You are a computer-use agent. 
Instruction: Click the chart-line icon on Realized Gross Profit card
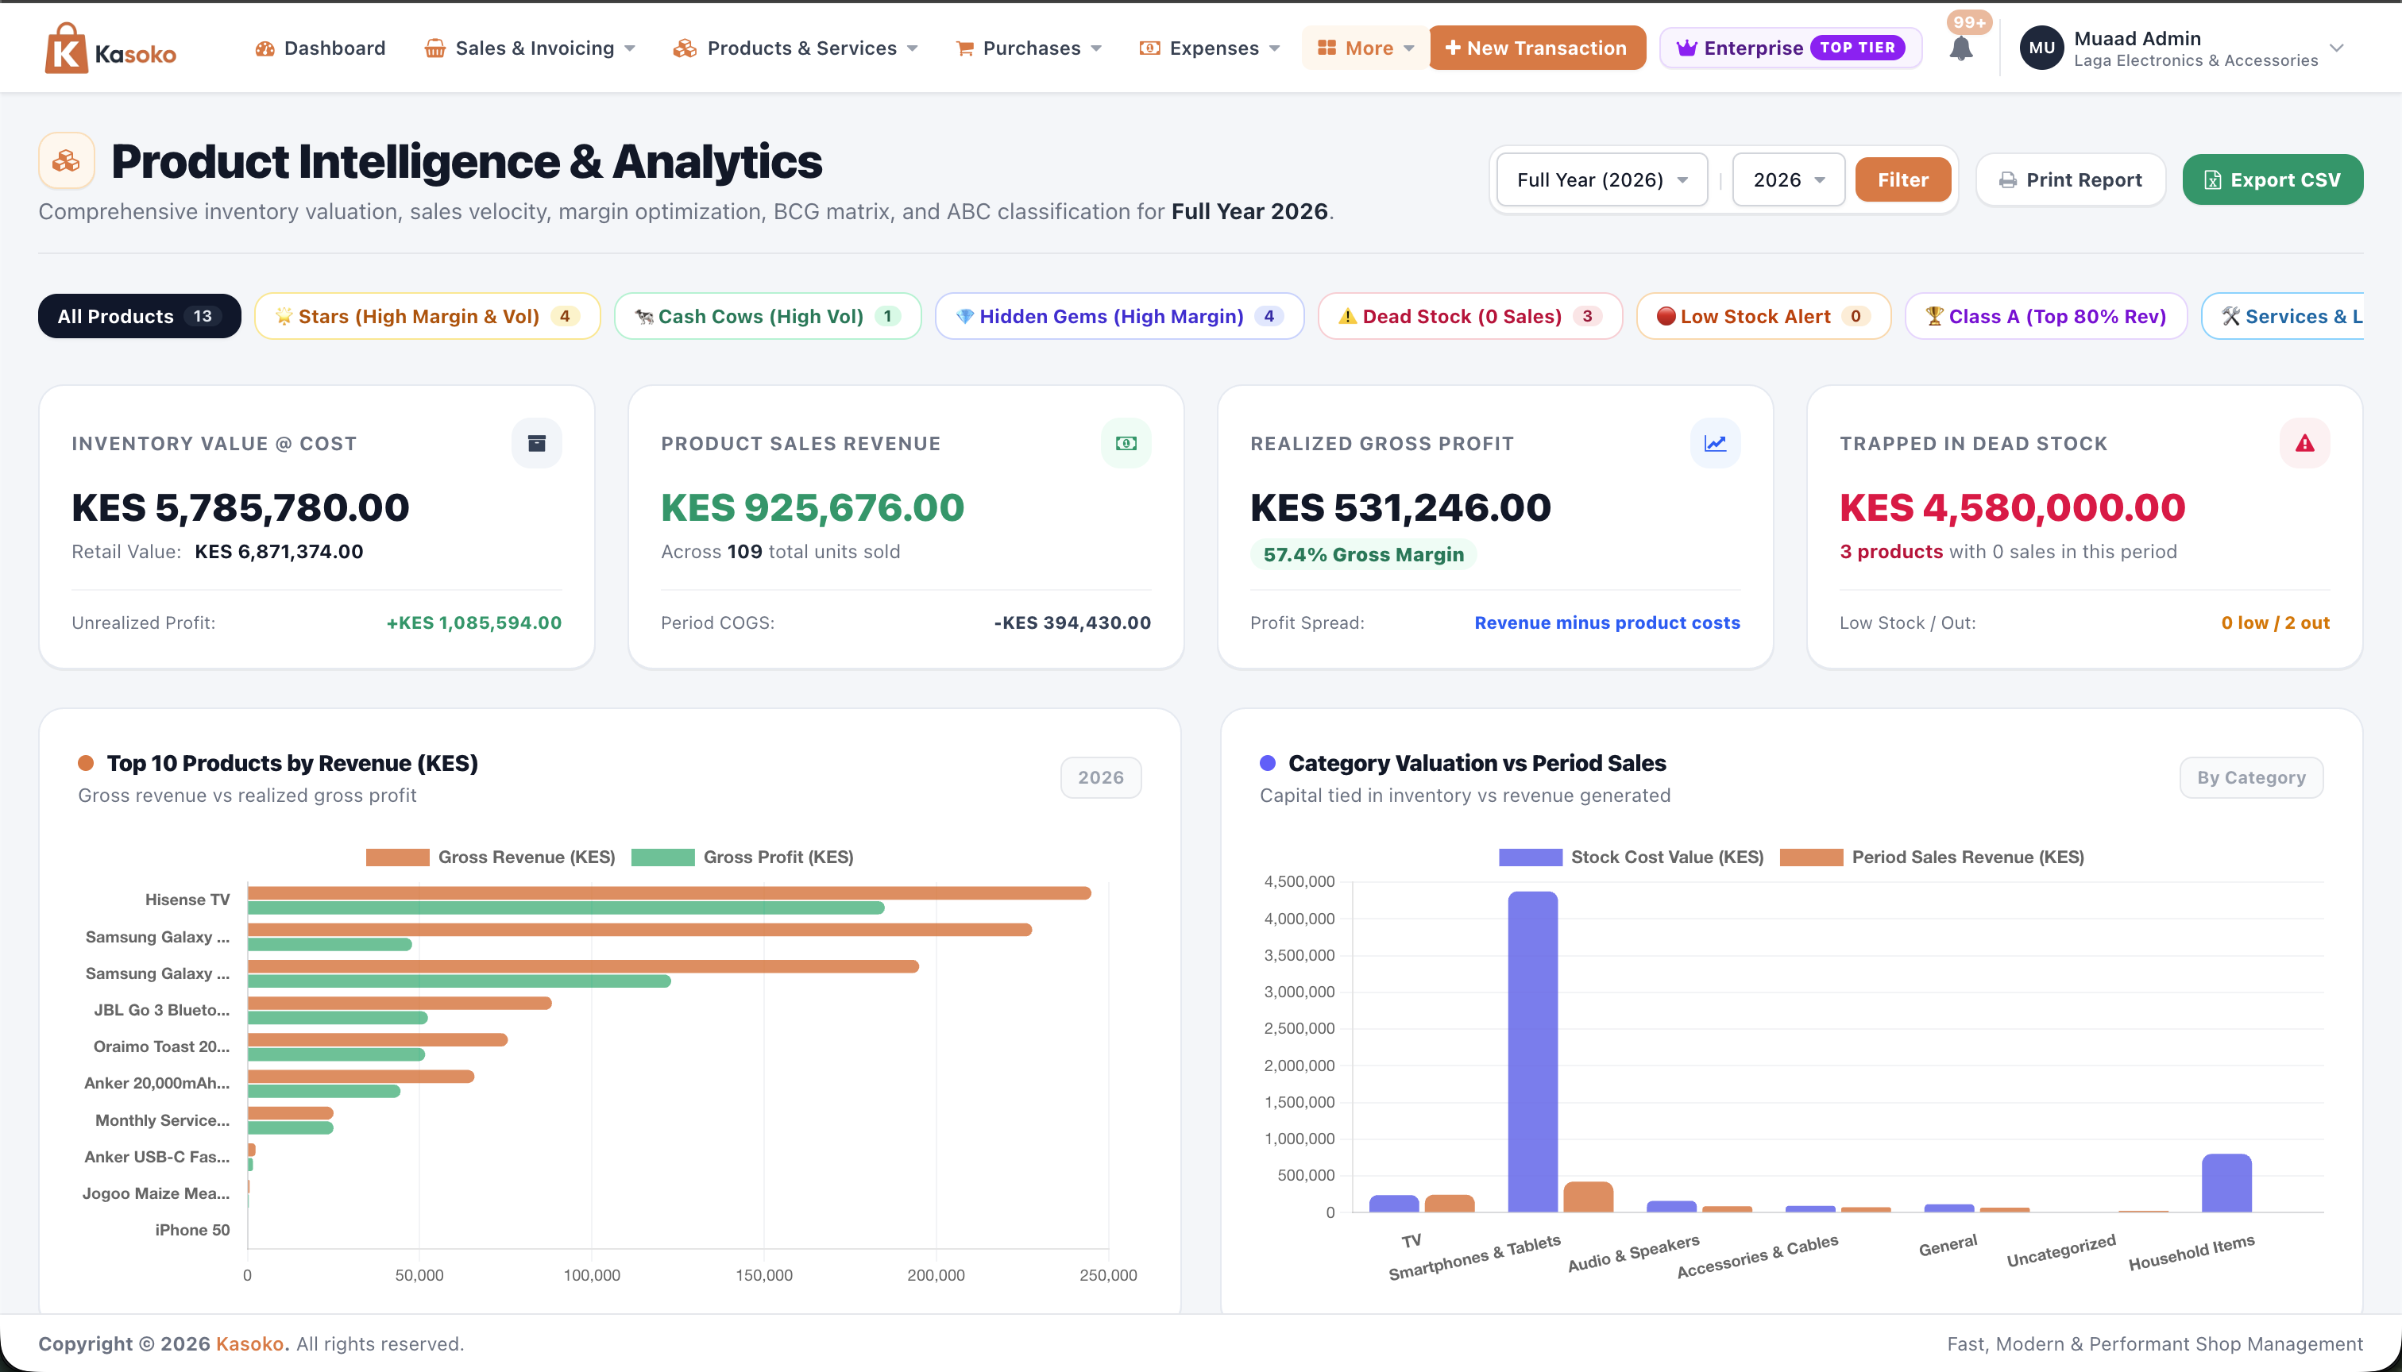point(1715,443)
